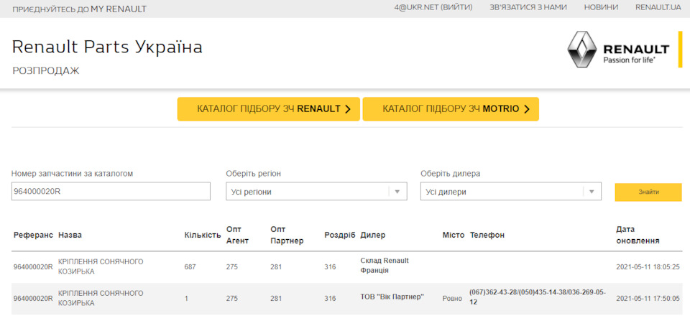Click the 'Опт Агент' column header
This screenshot has width=690, height=321.
click(238, 236)
